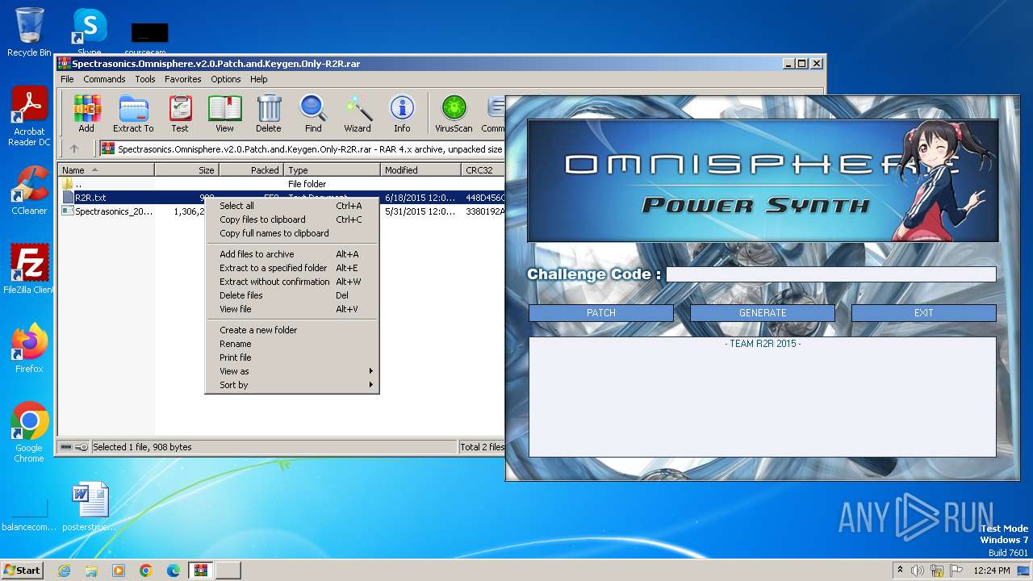Open the File menu in WinRAR
1033x581 pixels.
(x=67, y=79)
